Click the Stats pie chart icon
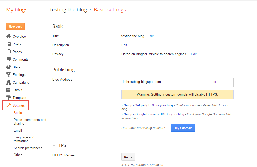Image resolution: width=257 pixels, height=167 pixels. [9, 67]
